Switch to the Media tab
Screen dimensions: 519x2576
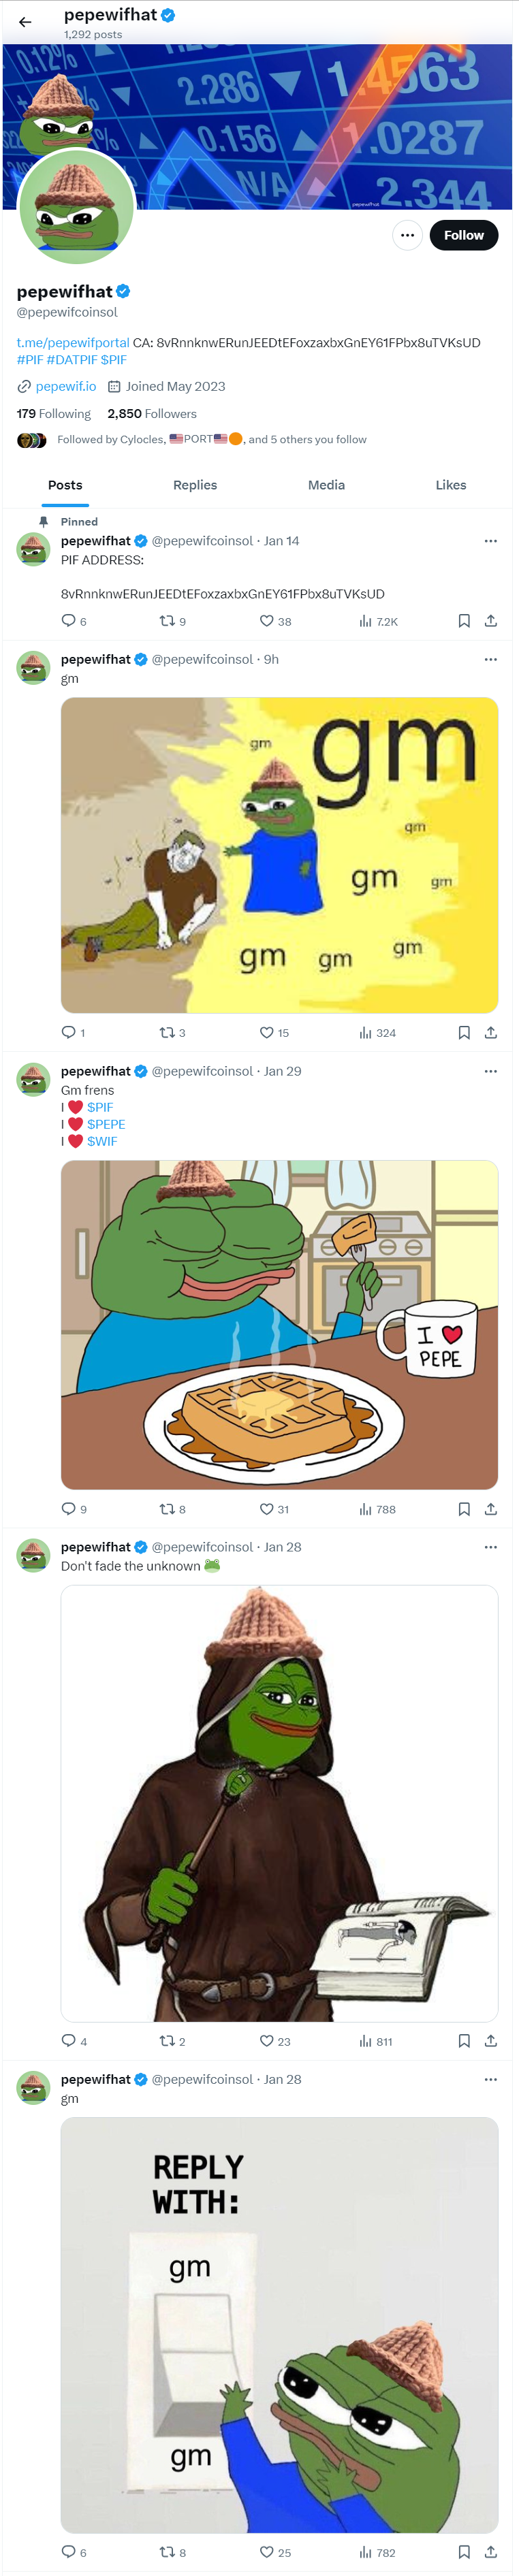tap(326, 485)
